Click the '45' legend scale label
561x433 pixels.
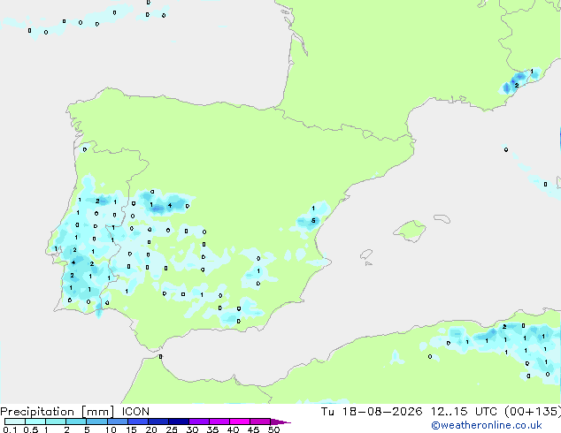(x=253, y=429)
